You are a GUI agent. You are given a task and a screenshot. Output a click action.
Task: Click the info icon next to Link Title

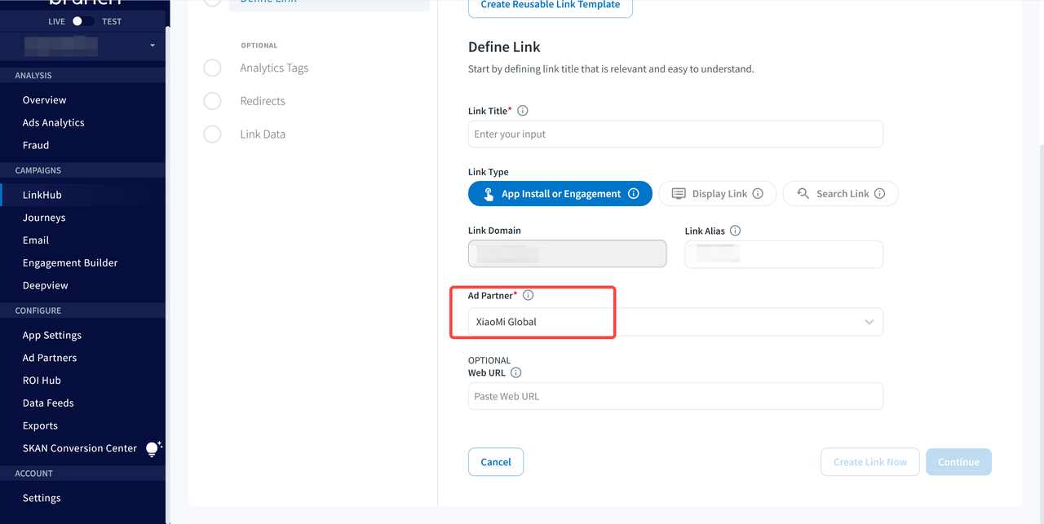point(523,111)
